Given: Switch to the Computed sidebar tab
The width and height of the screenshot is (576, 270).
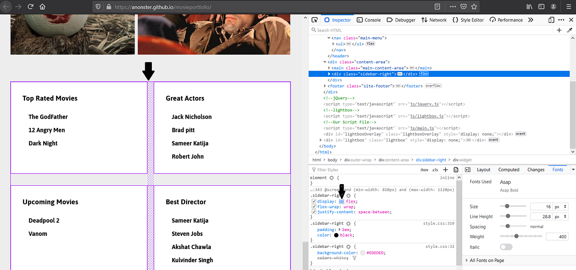Looking at the screenshot, I should click(509, 170).
